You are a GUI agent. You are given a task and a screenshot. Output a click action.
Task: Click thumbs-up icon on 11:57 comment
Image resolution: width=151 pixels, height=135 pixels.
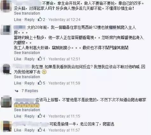pos(40,130)
